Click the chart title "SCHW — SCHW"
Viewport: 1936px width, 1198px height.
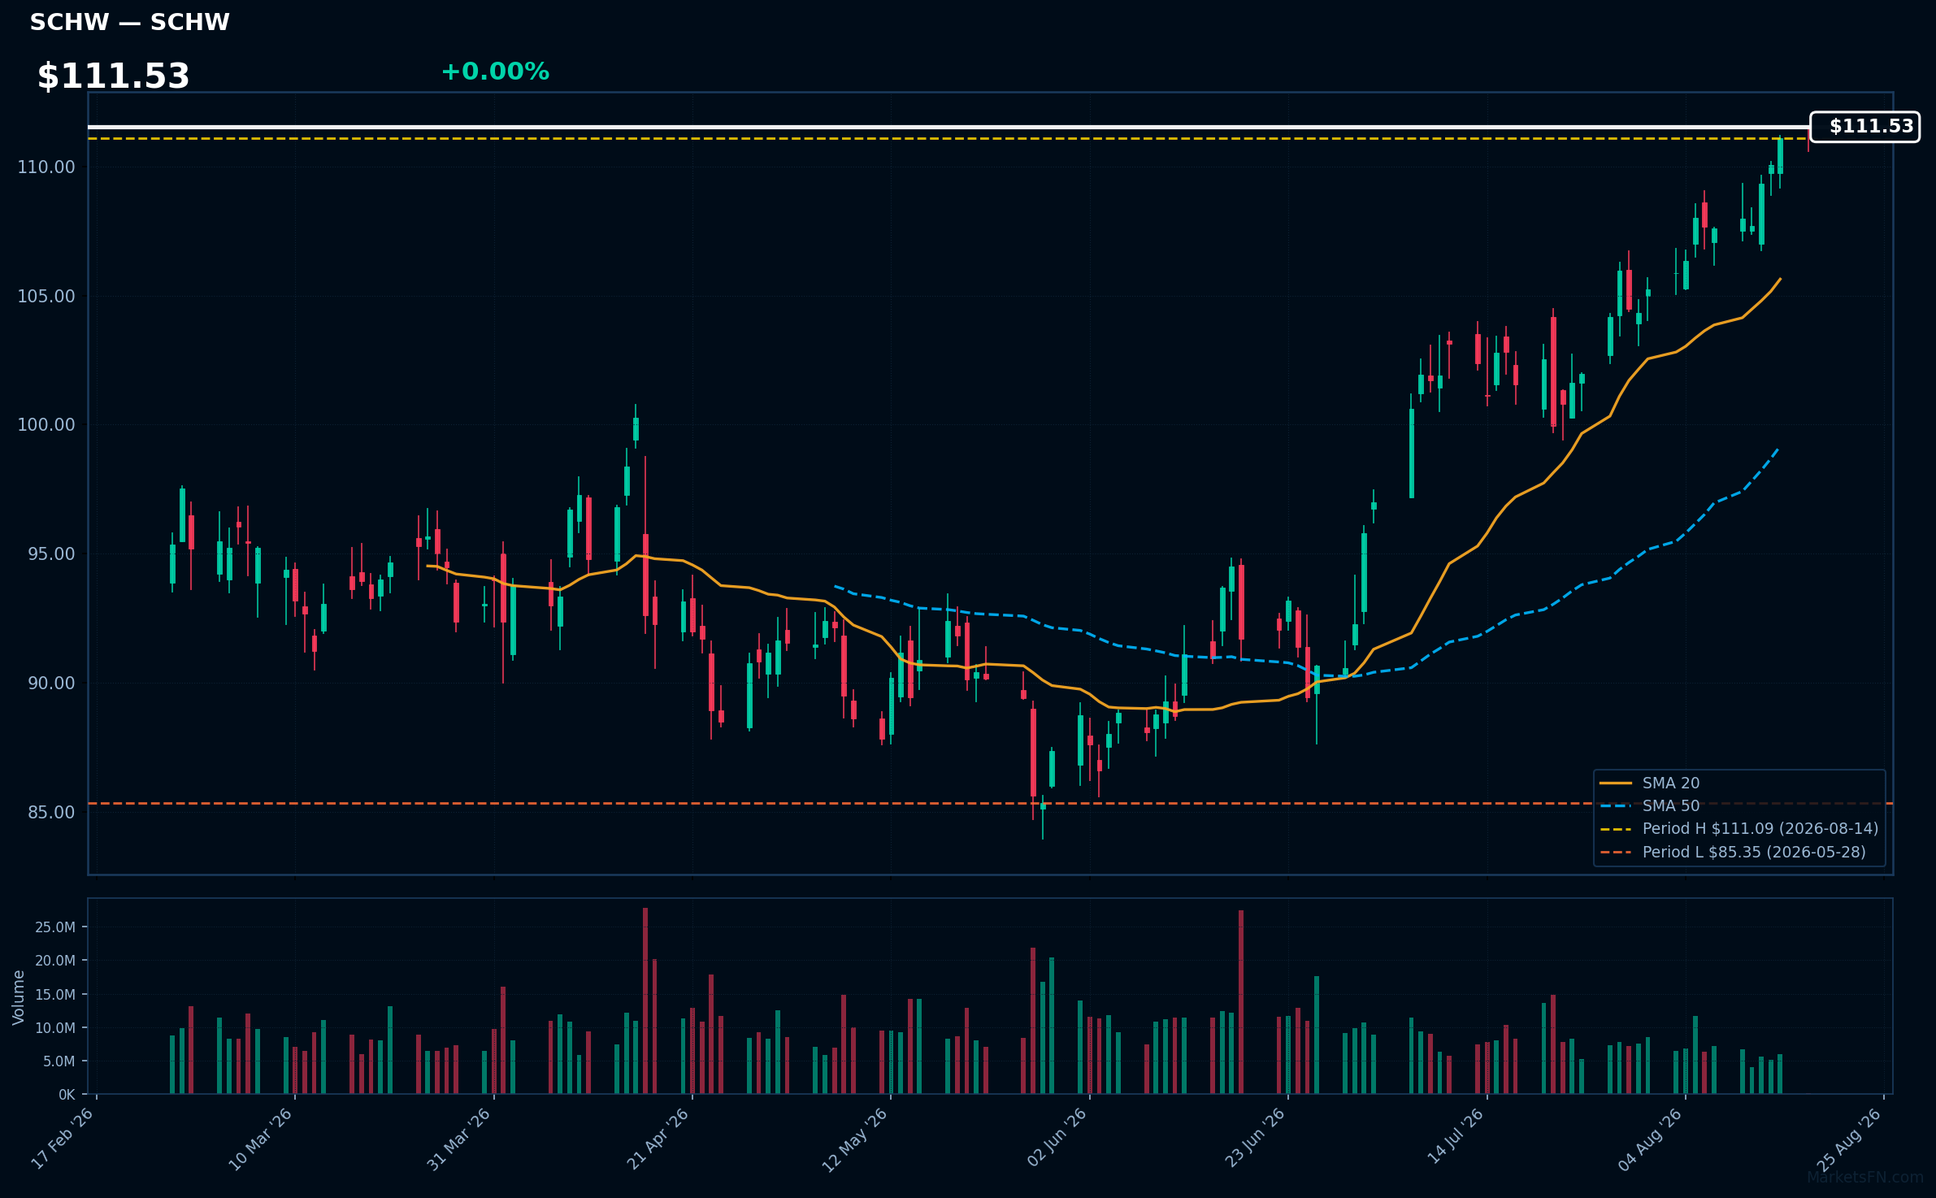[x=130, y=22]
